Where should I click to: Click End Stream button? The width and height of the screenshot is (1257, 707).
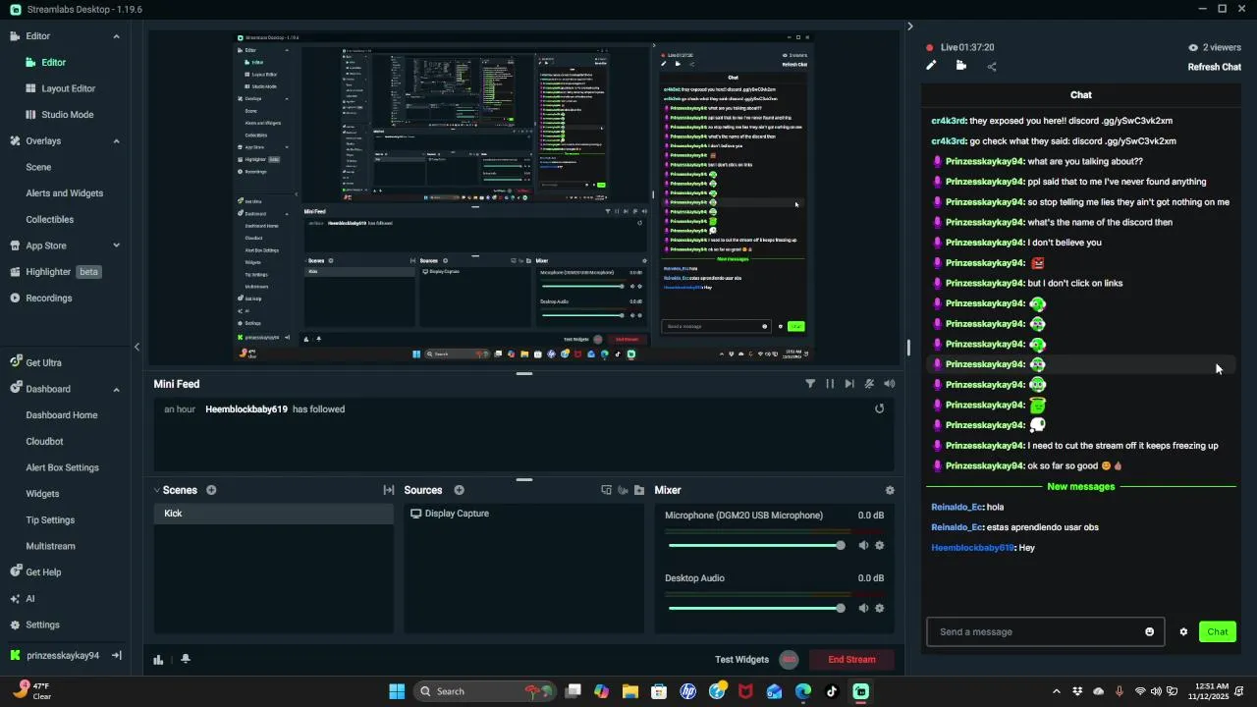pos(851,660)
